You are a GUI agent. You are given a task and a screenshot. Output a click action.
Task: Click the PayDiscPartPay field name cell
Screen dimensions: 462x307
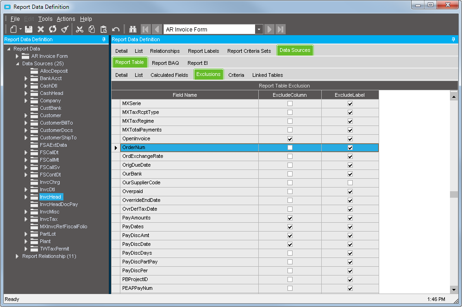click(x=189, y=262)
